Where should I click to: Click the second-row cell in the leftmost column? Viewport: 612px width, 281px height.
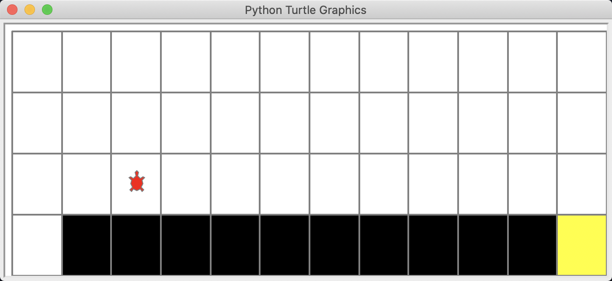tap(37, 123)
